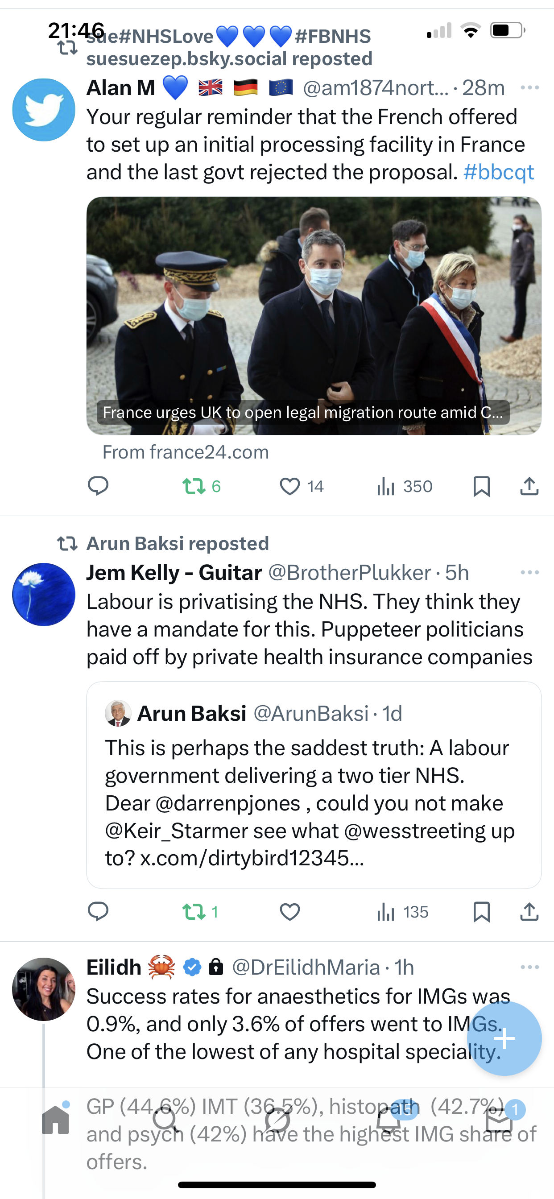This screenshot has width=554, height=1199.
Task: Share Jem Kelly's tweet
Action: point(529,911)
